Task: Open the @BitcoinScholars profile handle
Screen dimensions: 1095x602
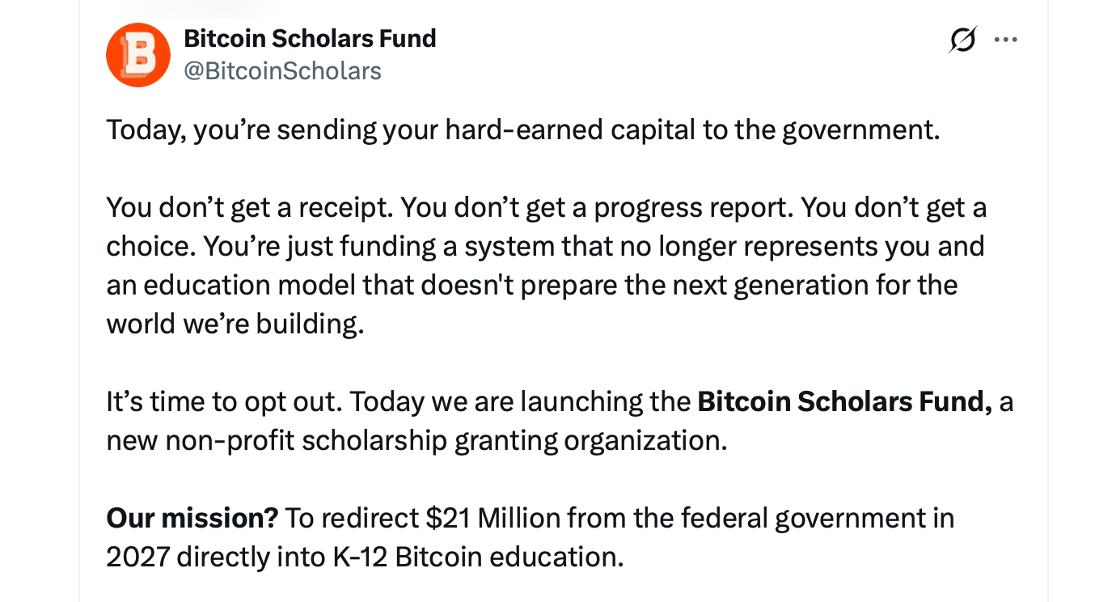Action: tap(282, 70)
